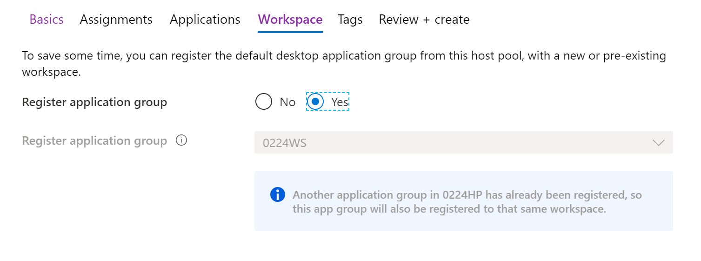Show the Register application group info tooltip

(x=181, y=141)
